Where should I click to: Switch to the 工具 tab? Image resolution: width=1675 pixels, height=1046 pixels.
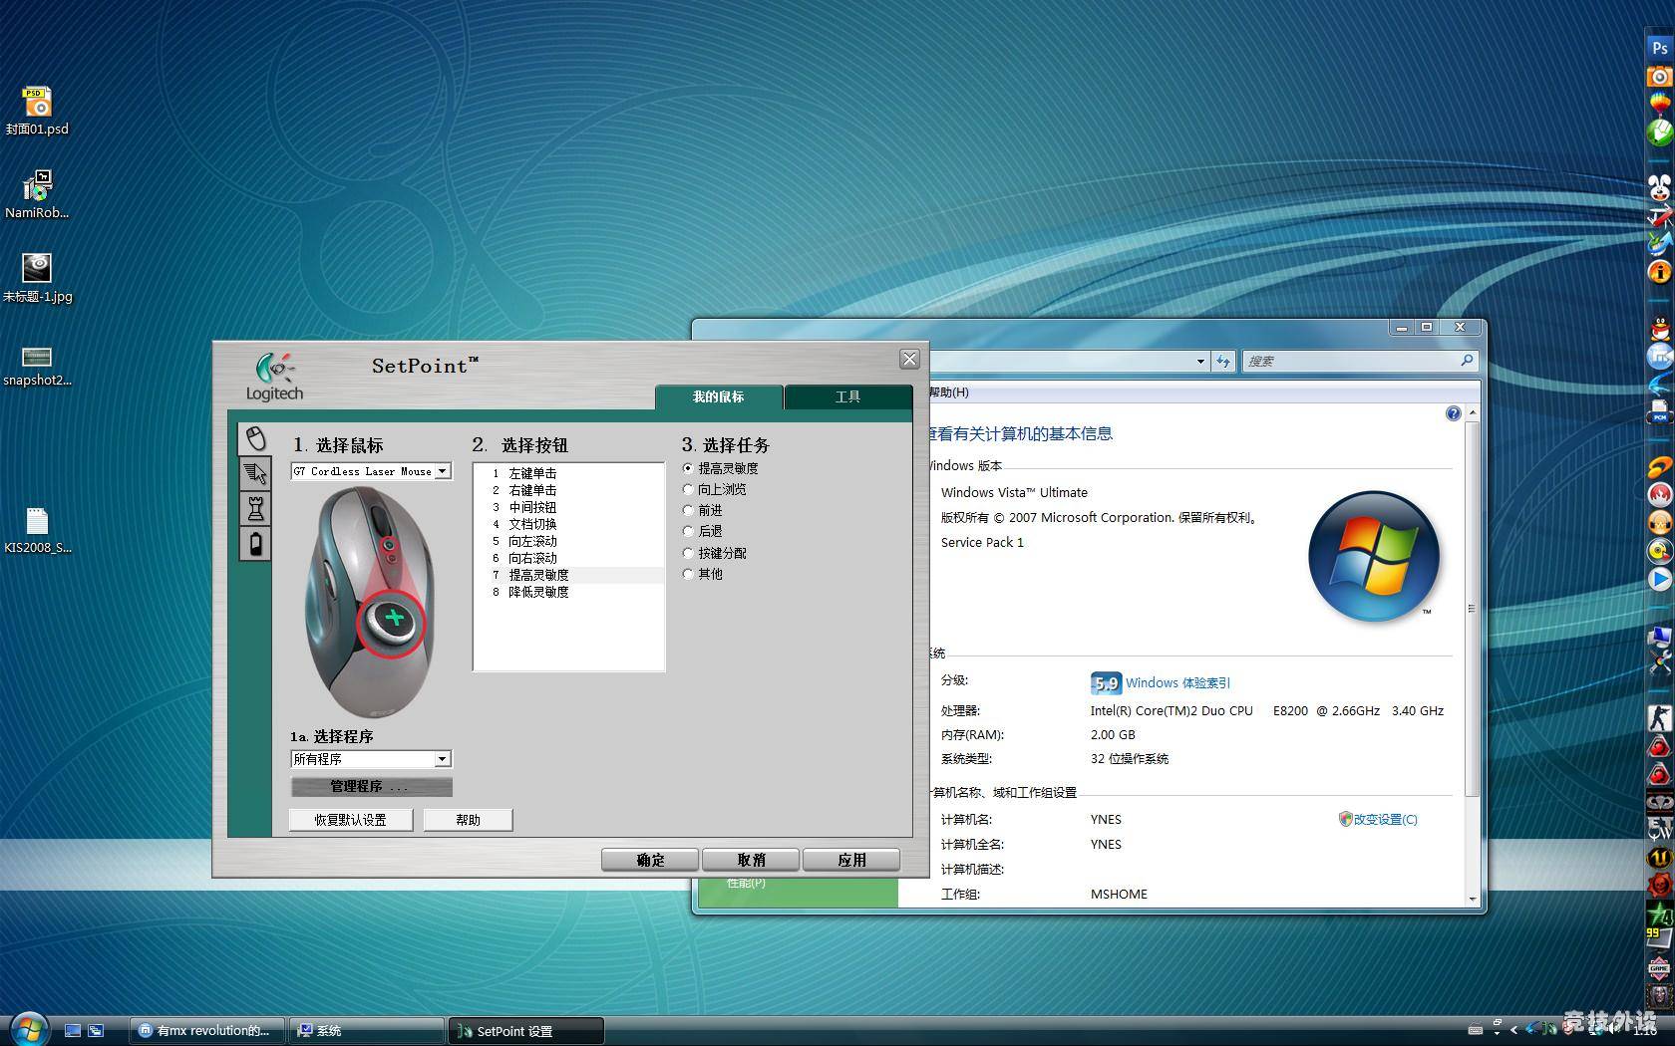[x=847, y=396]
